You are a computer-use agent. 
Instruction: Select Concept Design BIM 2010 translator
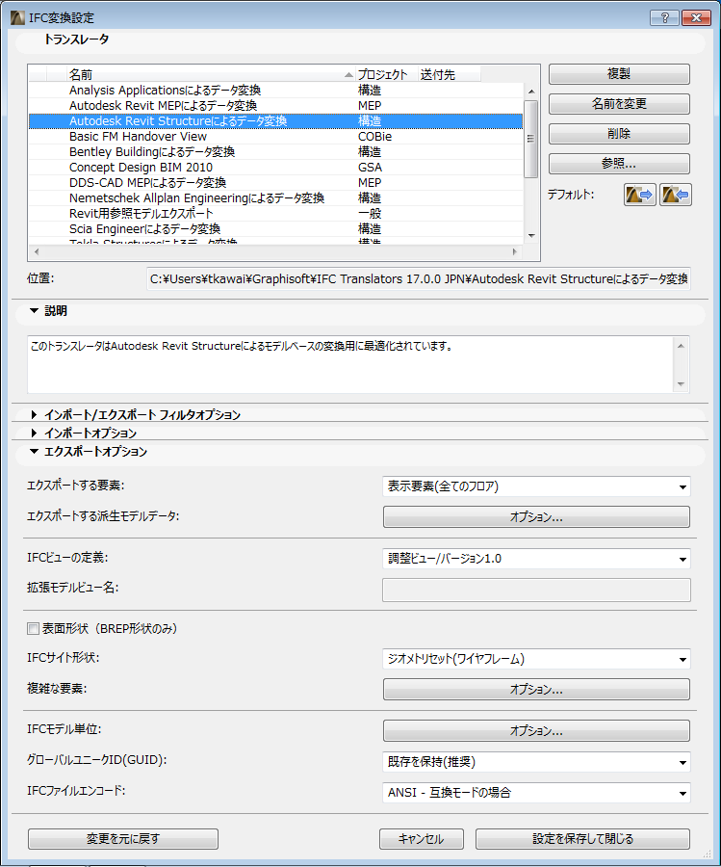(275, 168)
